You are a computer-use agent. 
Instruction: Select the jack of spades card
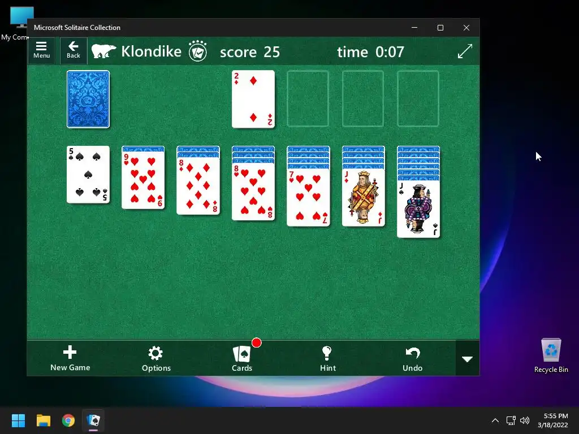pos(418,209)
